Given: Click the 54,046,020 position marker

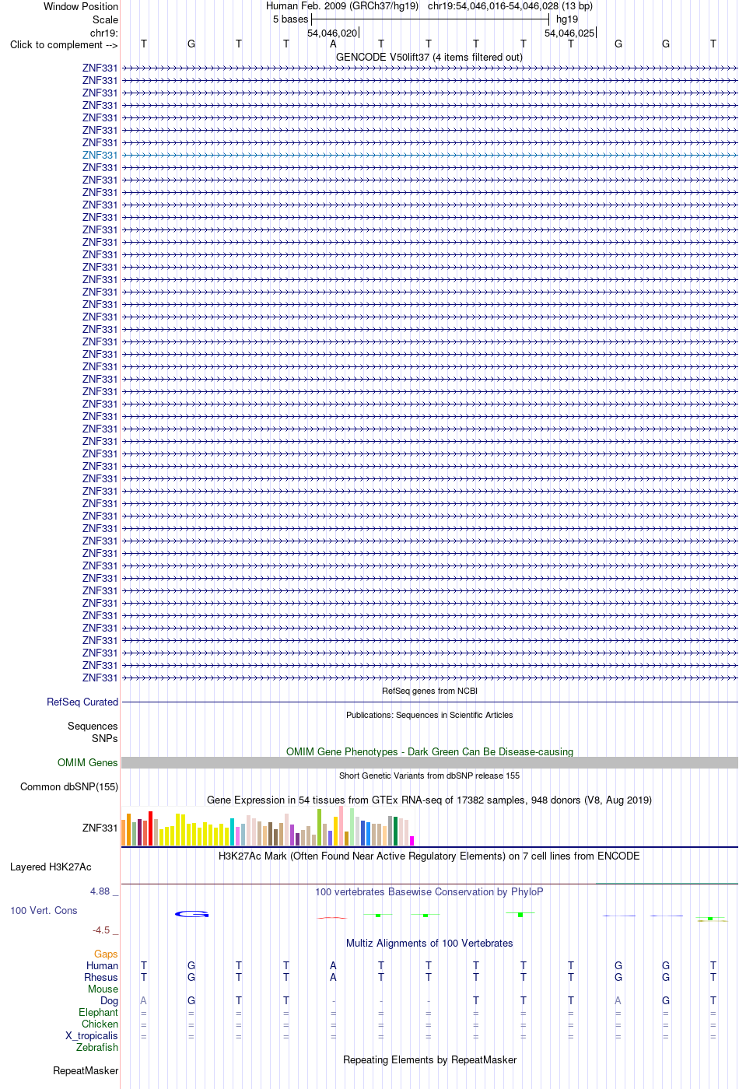Looking at the screenshot, I should (332, 33).
